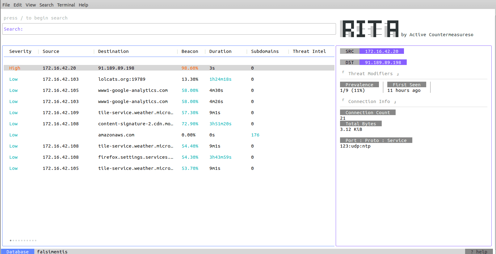
Task: Select tile-service.weather row with 57.30% beacon
Action: click(169, 113)
